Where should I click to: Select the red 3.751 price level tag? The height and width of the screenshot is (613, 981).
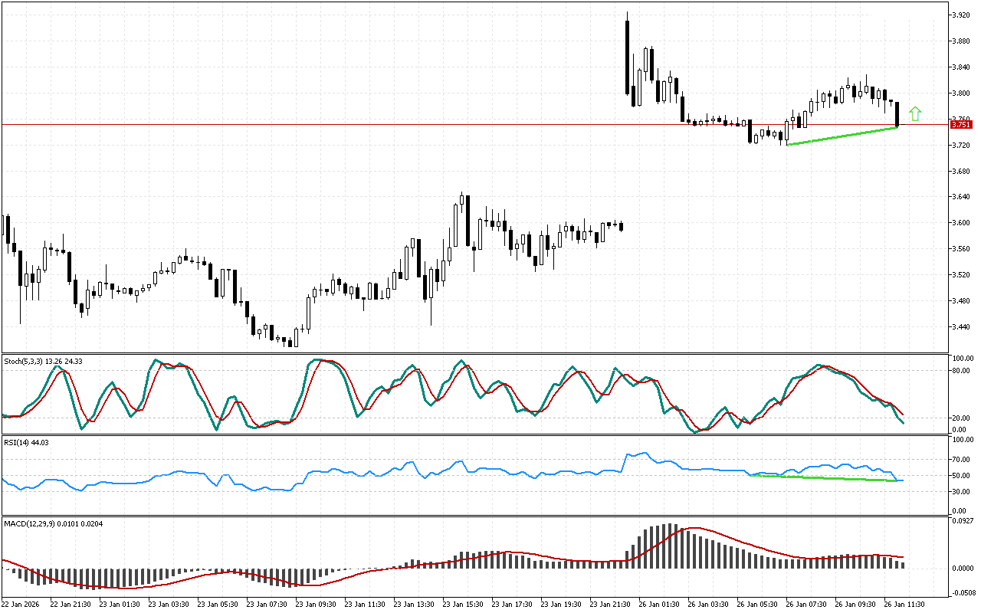coord(961,124)
